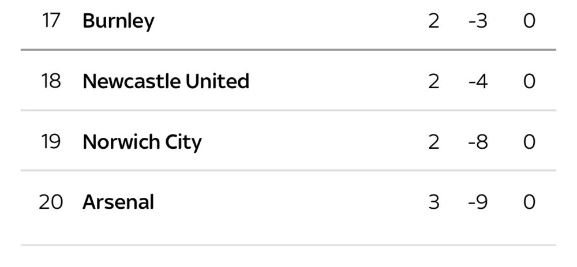Click Arsenal's goal difference -9
This screenshot has height=267, width=577.
[x=478, y=202]
